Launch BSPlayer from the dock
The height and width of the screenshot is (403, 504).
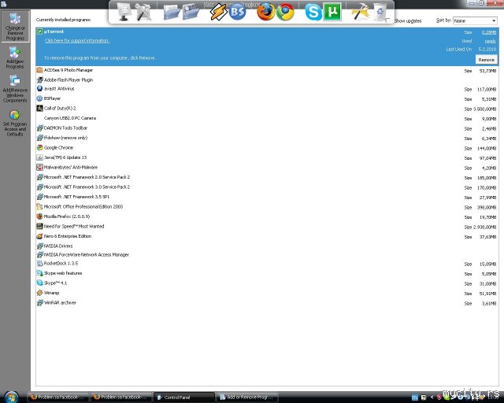click(238, 12)
